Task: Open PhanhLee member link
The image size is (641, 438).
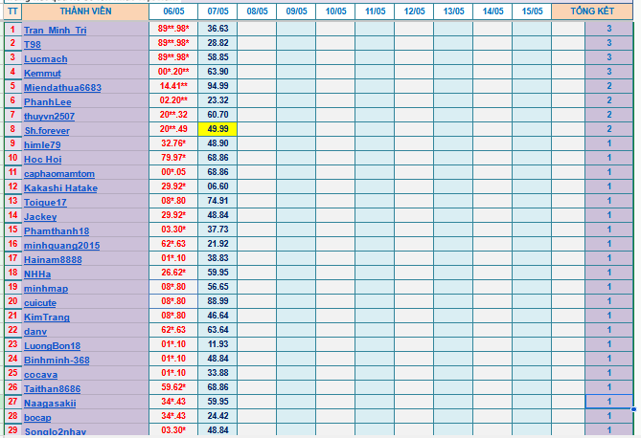Action: point(47,102)
